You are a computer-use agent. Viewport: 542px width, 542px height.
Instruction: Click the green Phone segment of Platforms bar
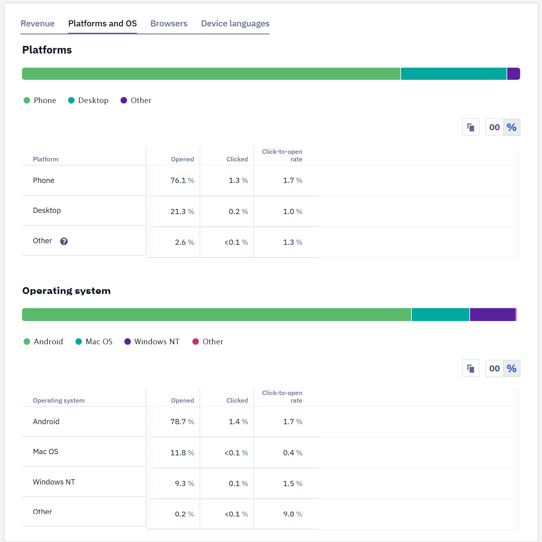211,74
